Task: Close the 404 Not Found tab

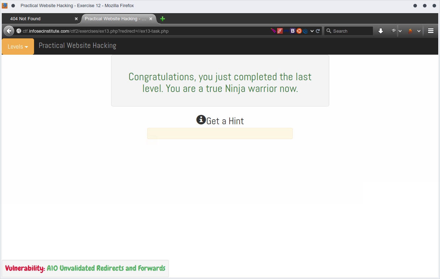Action: [76, 19]
